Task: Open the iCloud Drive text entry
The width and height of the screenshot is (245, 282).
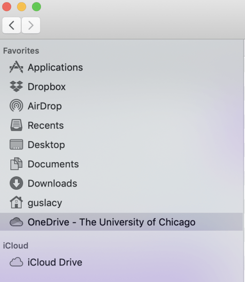Action: [x=55, y=262]
